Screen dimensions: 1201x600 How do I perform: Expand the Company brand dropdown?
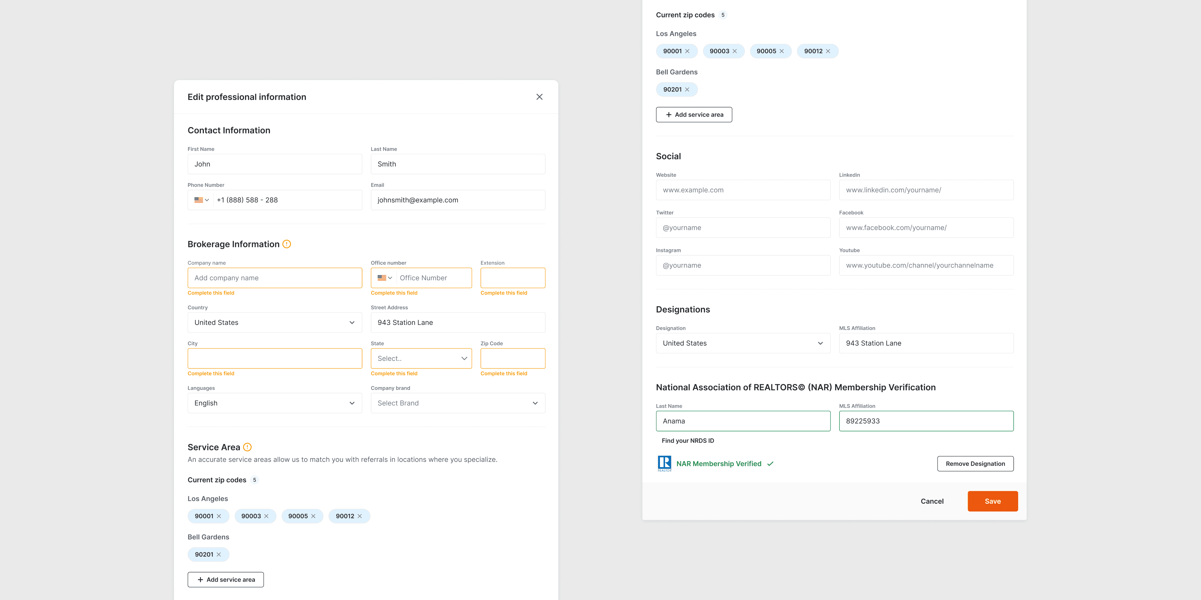(457, 403)
